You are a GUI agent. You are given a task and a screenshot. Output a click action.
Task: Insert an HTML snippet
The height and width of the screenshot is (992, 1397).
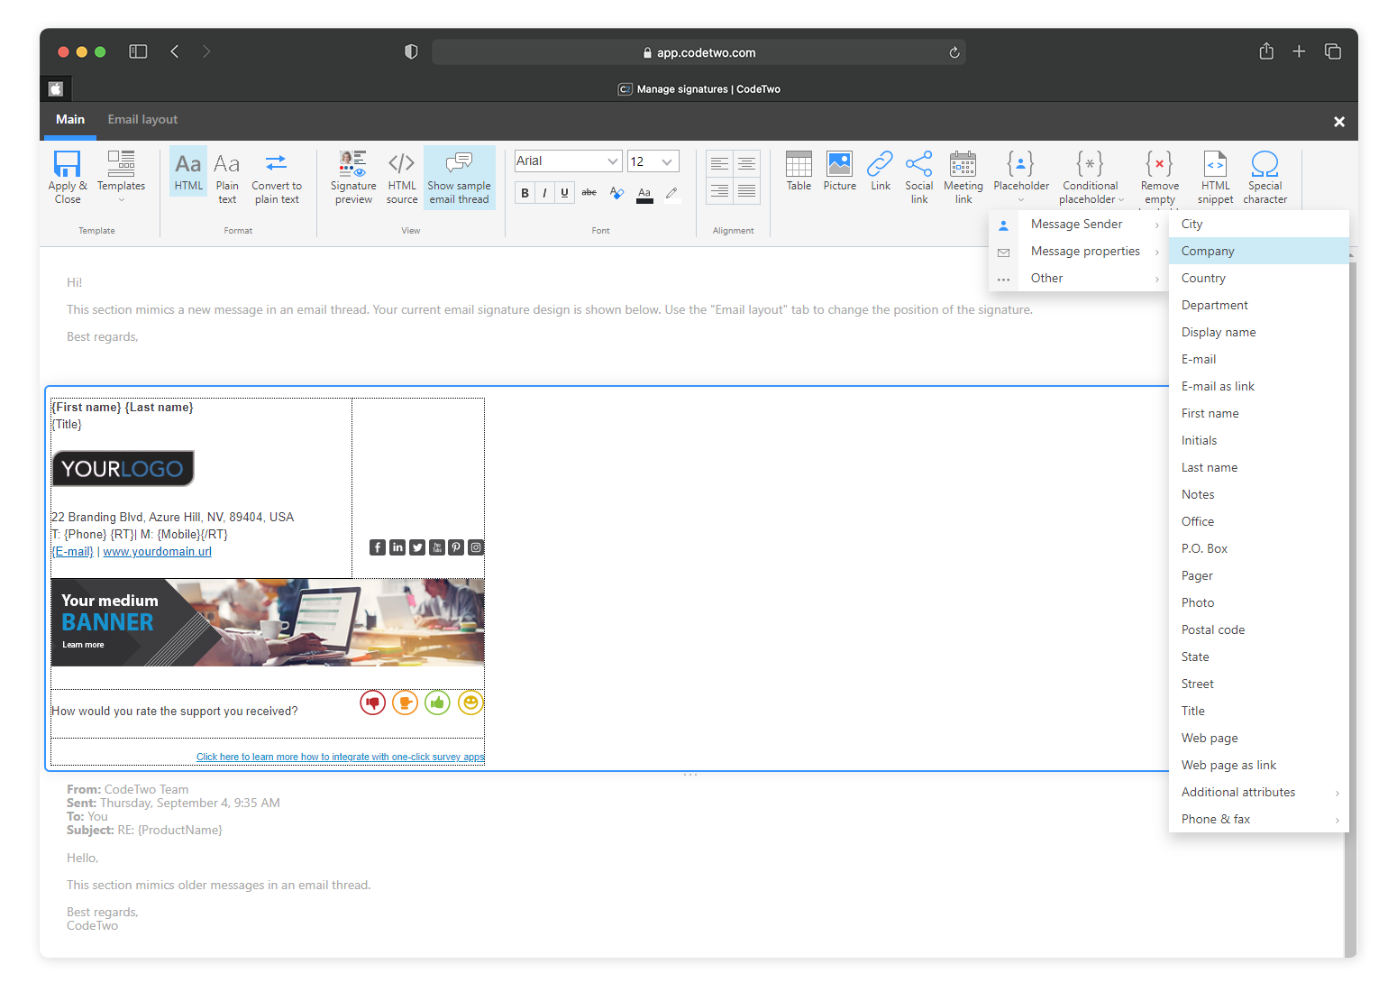point(1214,177)
